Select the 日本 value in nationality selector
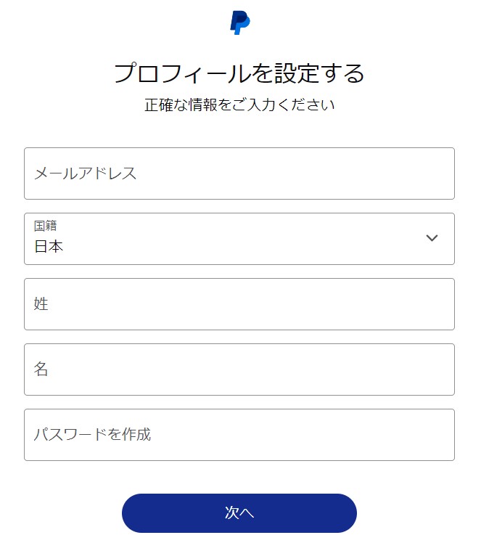This screenshot has height=543, width=481. (x=49, y=247)
